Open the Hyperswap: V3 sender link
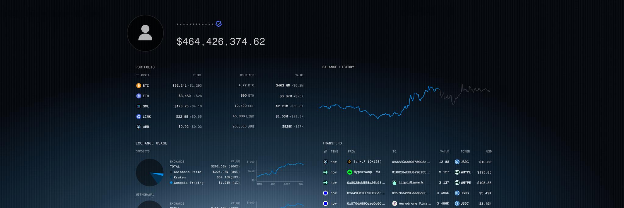The height and width of the screenshot is (208, 624). point(369,172)
